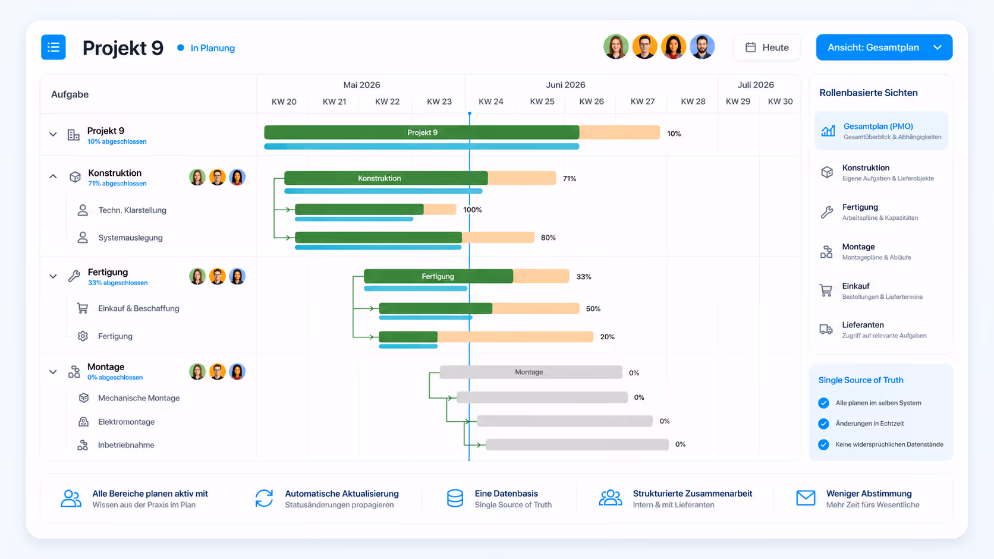
Task: Open the blue list menu icon
Action: point(54,48)
